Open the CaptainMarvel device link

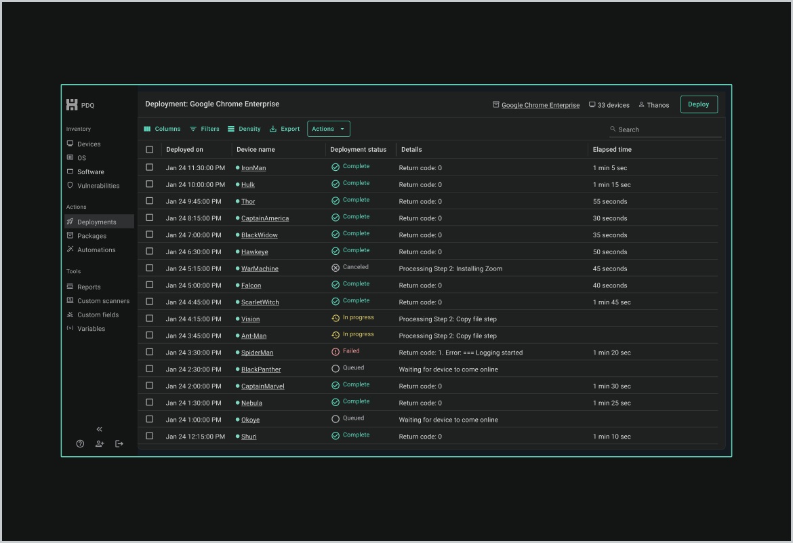[262, 386]
